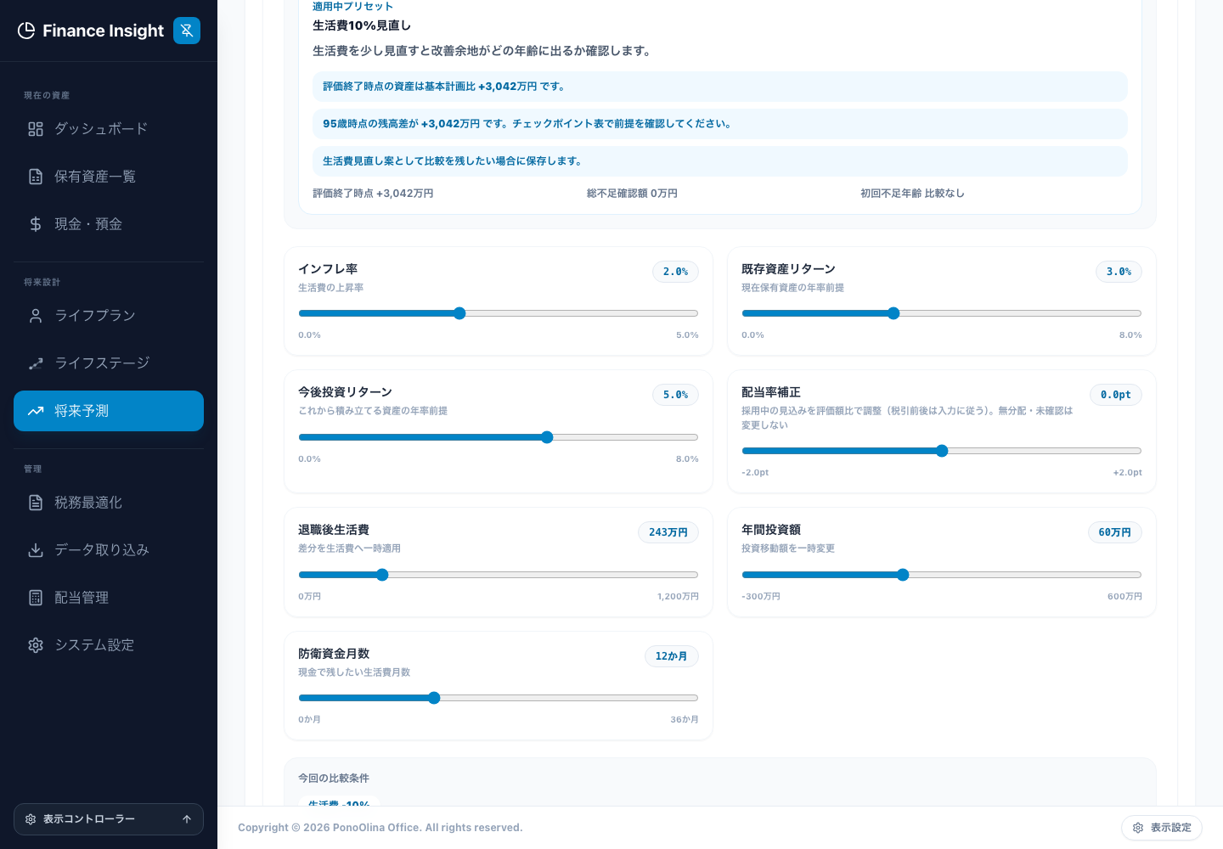1223x849 pixels.
Task: Click the gear icon in 表示設定 button
Action: tap(1138, 828)
